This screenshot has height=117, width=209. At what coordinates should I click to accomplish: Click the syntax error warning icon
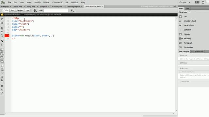coord(2,14)
